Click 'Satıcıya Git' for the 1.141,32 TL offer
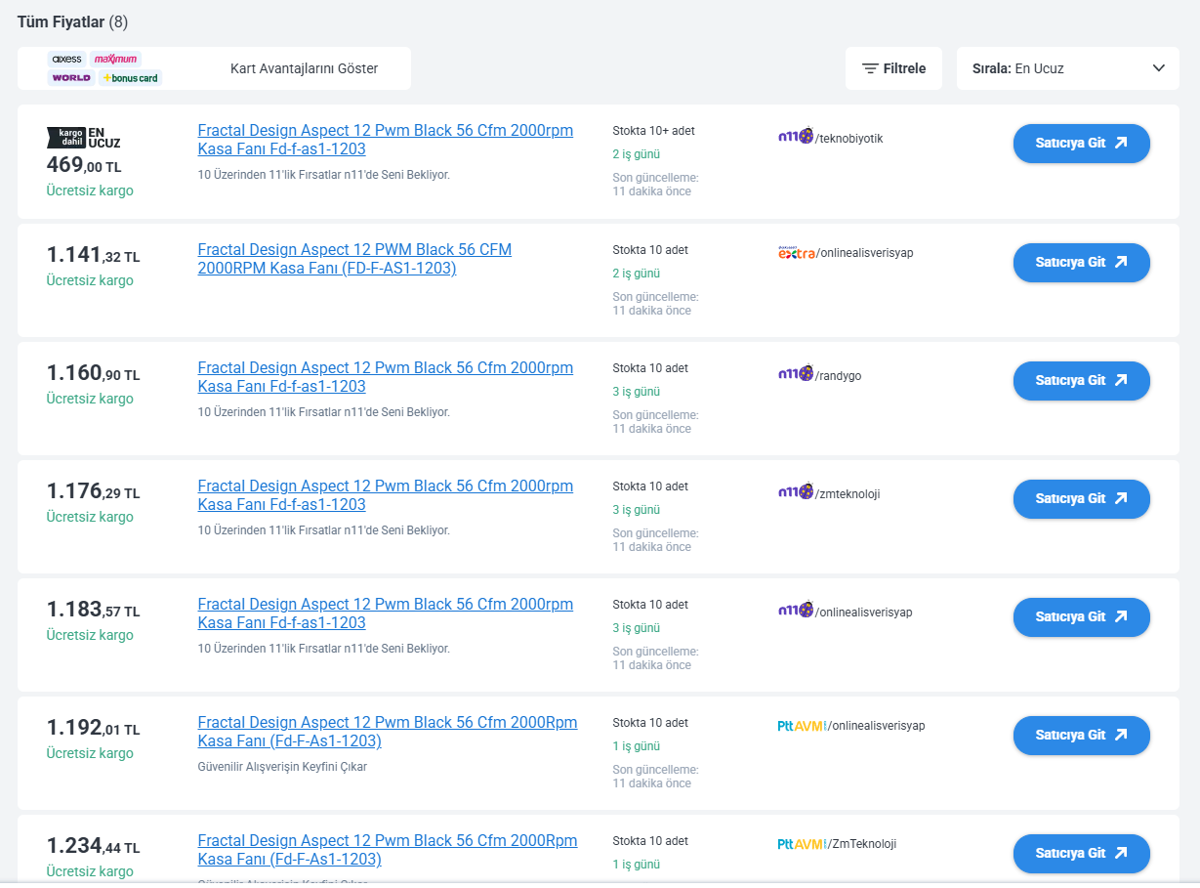Screen dimensions: 1200x888 (x=1081, y=262)
